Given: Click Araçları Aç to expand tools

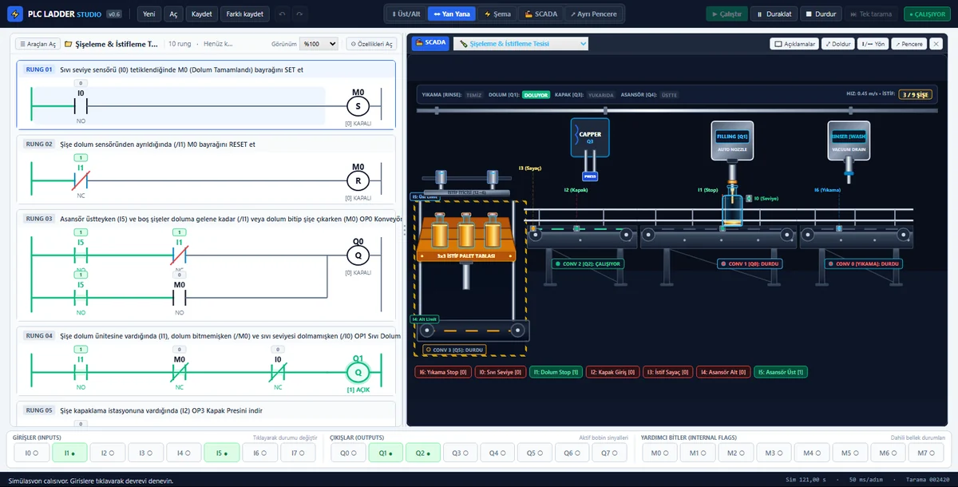Looking at the screenshot, I should pos(38,44).
